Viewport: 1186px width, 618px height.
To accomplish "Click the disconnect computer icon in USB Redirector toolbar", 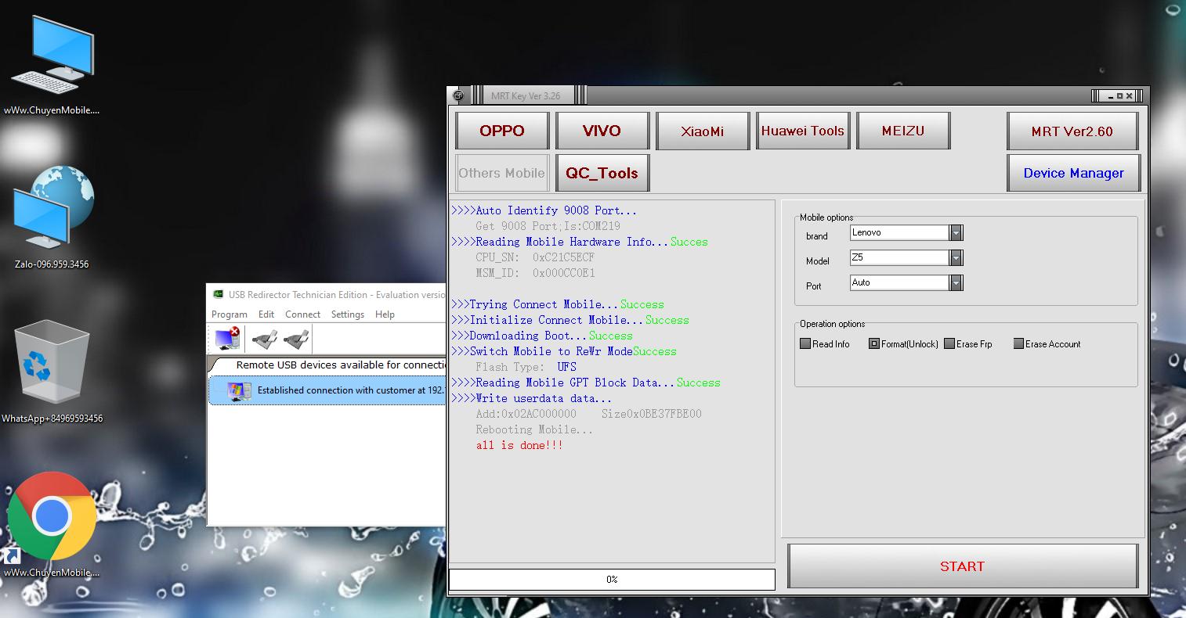I will tap(227, 340).
